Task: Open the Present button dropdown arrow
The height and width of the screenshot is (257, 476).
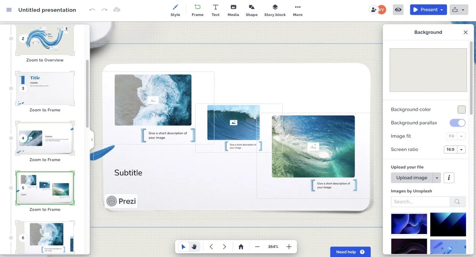Action: 441,9
